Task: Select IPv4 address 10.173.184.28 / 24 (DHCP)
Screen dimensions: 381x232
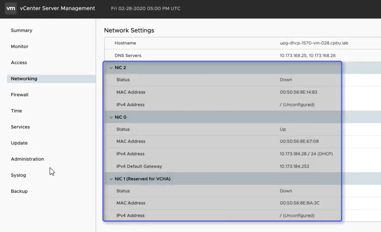Action: pos(306,154)
